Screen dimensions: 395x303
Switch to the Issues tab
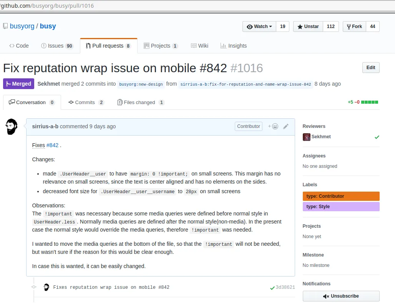(57, 46)
